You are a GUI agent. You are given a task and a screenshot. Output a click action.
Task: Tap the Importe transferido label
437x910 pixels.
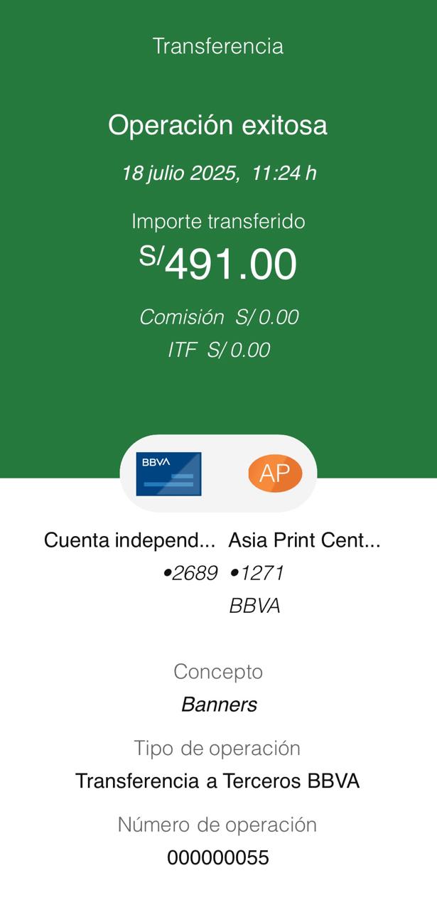pos(218,221)
